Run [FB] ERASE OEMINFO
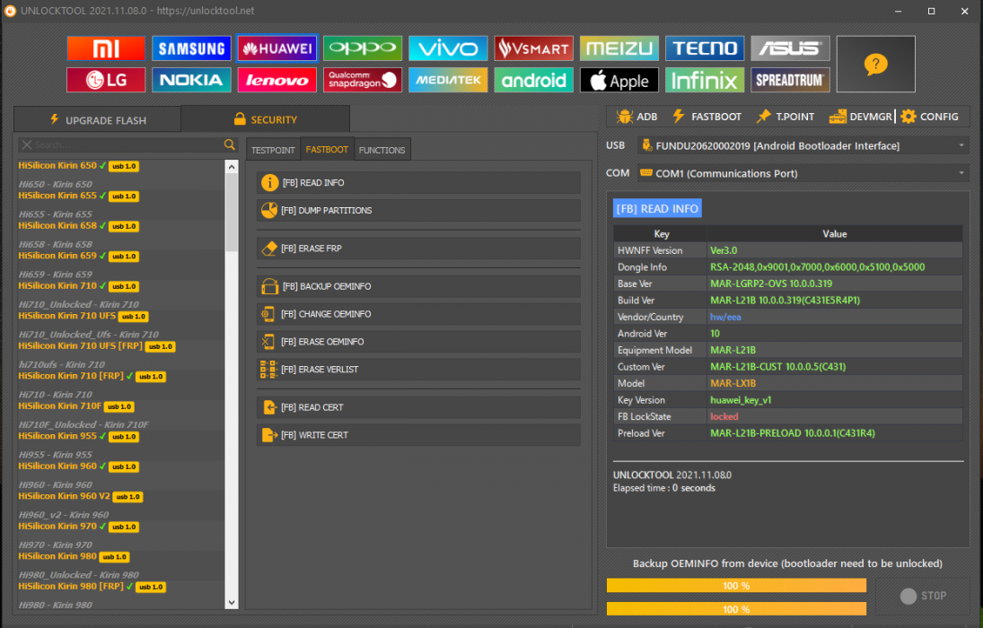Image resolution: width=983 pixels, height=628 pixels. 418,342
